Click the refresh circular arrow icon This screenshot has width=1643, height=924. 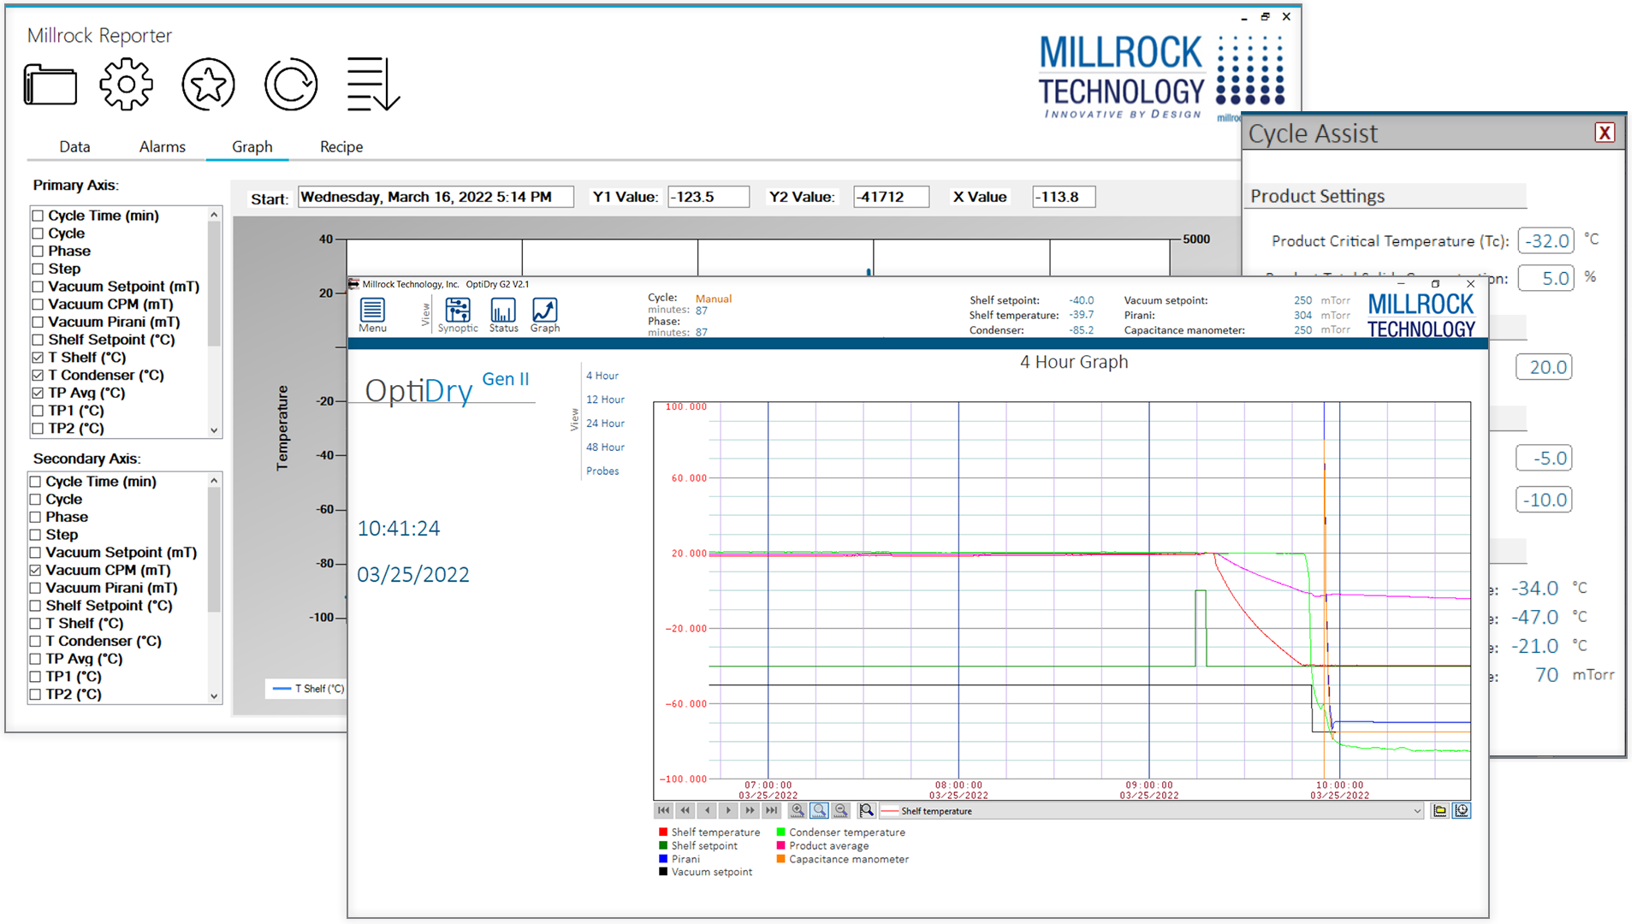(291, 84)
